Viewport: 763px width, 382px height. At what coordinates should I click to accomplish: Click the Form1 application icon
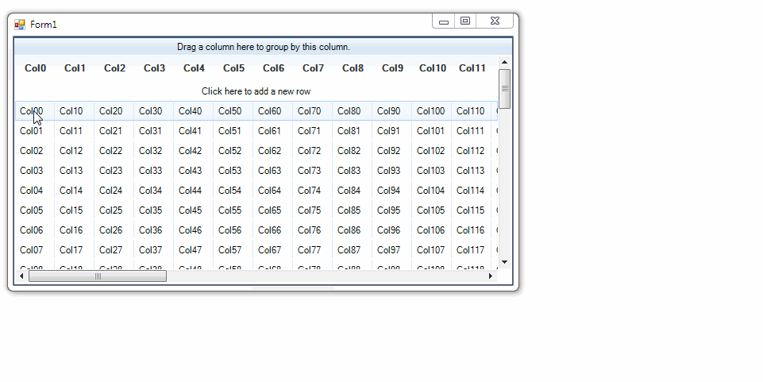[20, 25]
